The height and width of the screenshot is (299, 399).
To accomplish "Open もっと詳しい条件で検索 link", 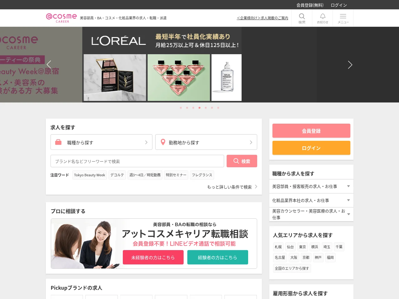I will pyautogui.click(x=232, y=187).
